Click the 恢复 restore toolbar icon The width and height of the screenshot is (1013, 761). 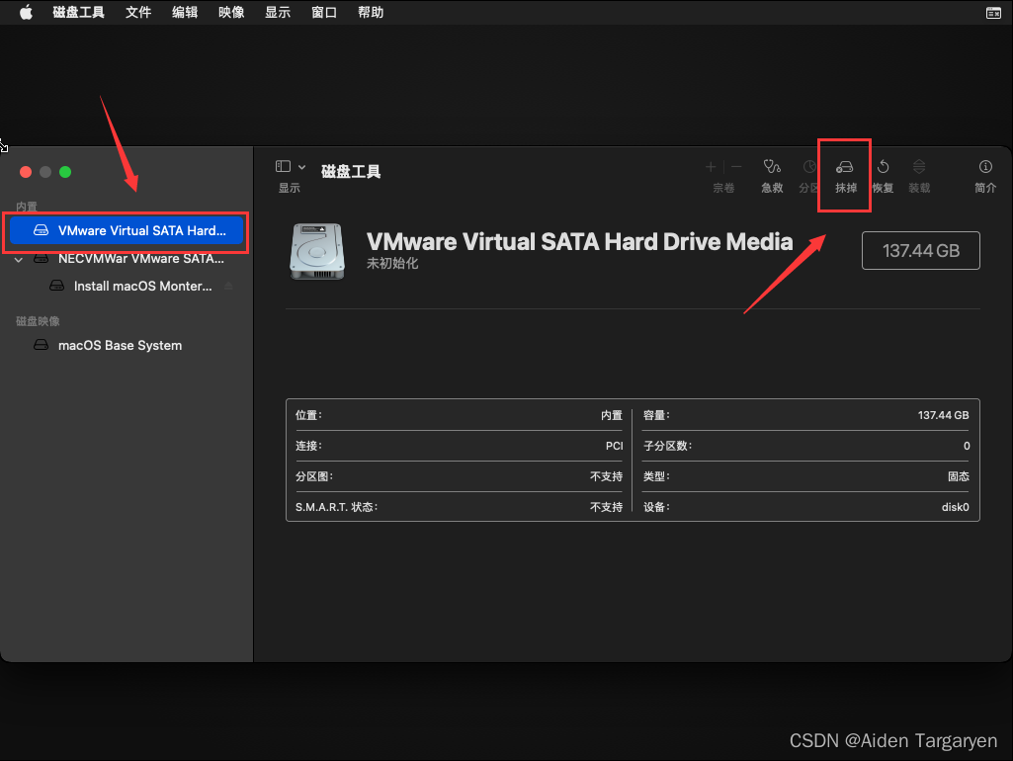click(x=884, y=167)
